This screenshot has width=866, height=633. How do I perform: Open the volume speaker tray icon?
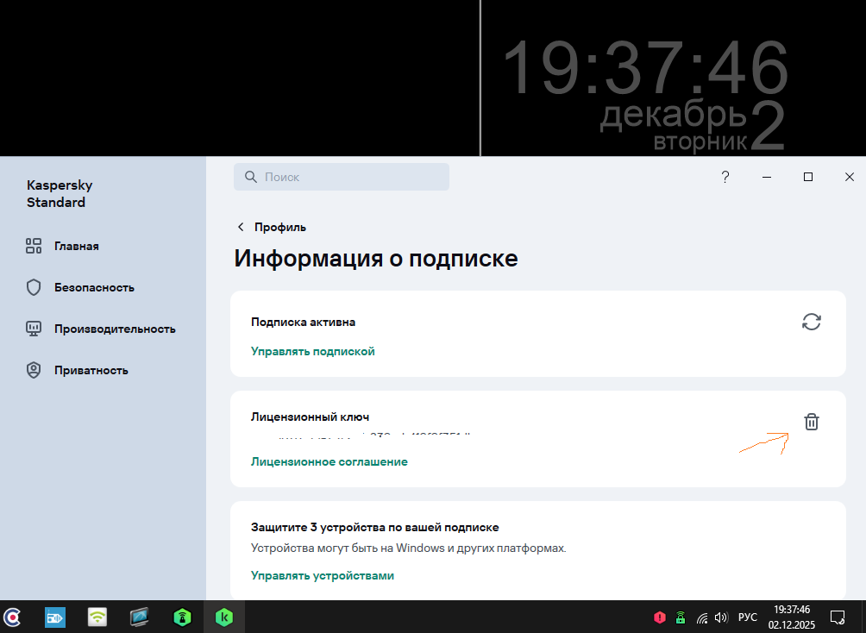721,617
